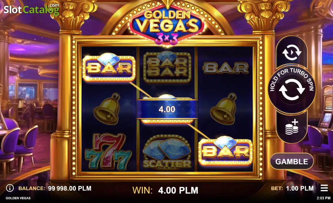Click the golden bell on left reel

point(107,108)
